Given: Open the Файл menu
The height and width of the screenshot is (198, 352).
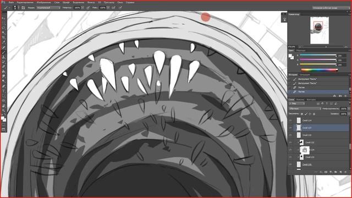Looking at the screenshot, I should 11,2.
